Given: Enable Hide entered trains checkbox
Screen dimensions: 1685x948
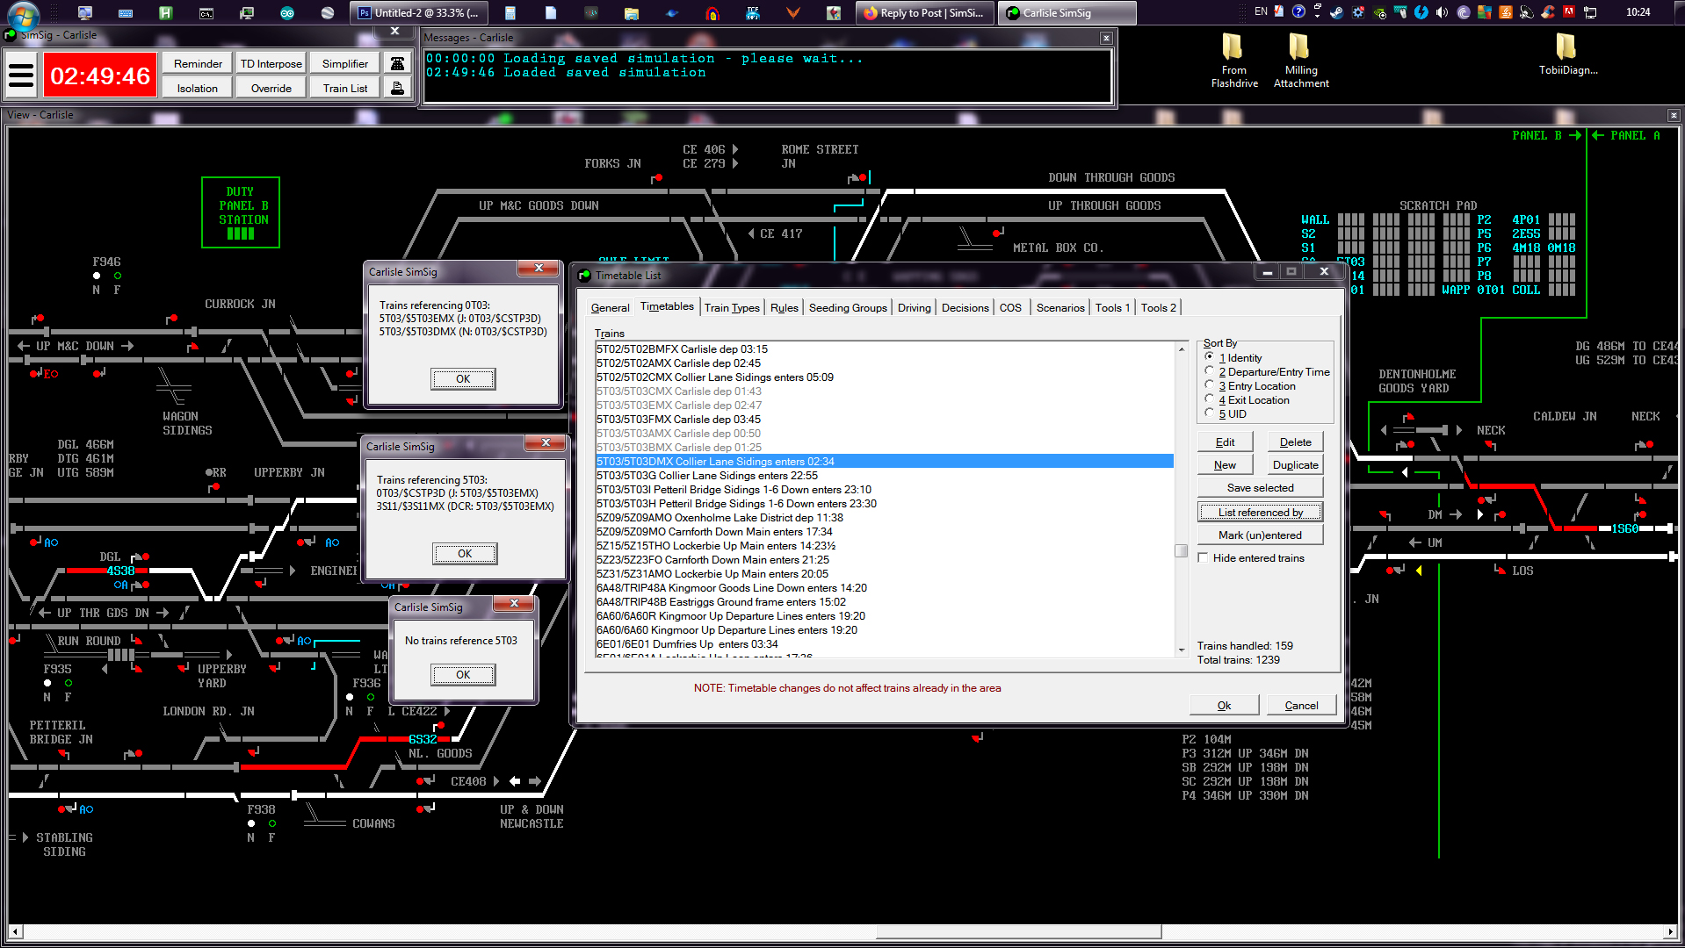Looking at the screenshot, I should (1204, 558).
